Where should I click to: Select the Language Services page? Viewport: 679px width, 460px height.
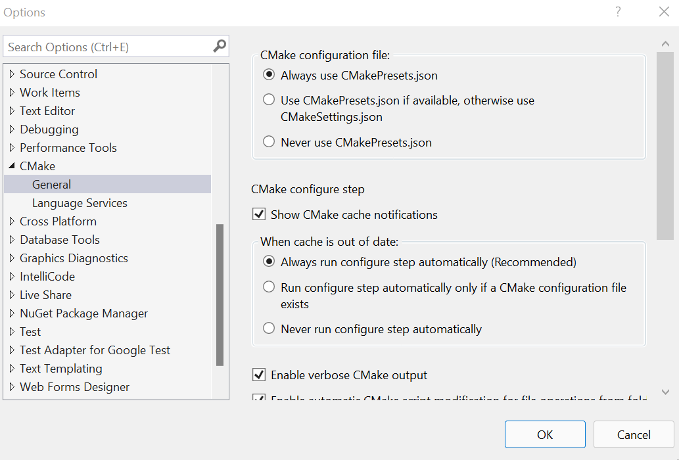(x=79, y=203)
